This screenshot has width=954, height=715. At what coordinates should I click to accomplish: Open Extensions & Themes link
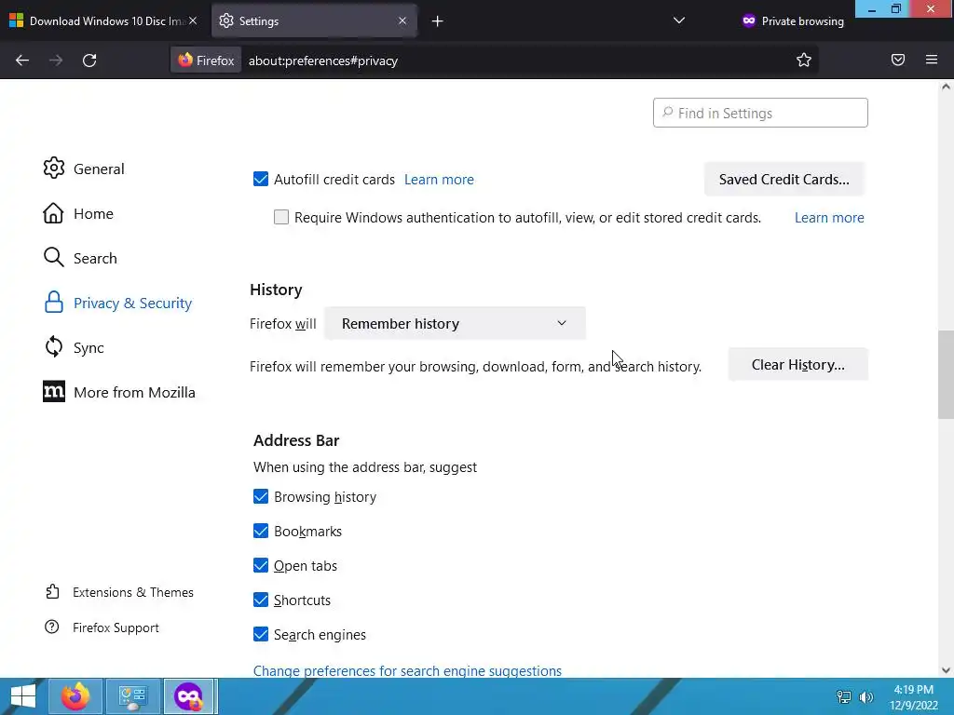pos(119,592)
